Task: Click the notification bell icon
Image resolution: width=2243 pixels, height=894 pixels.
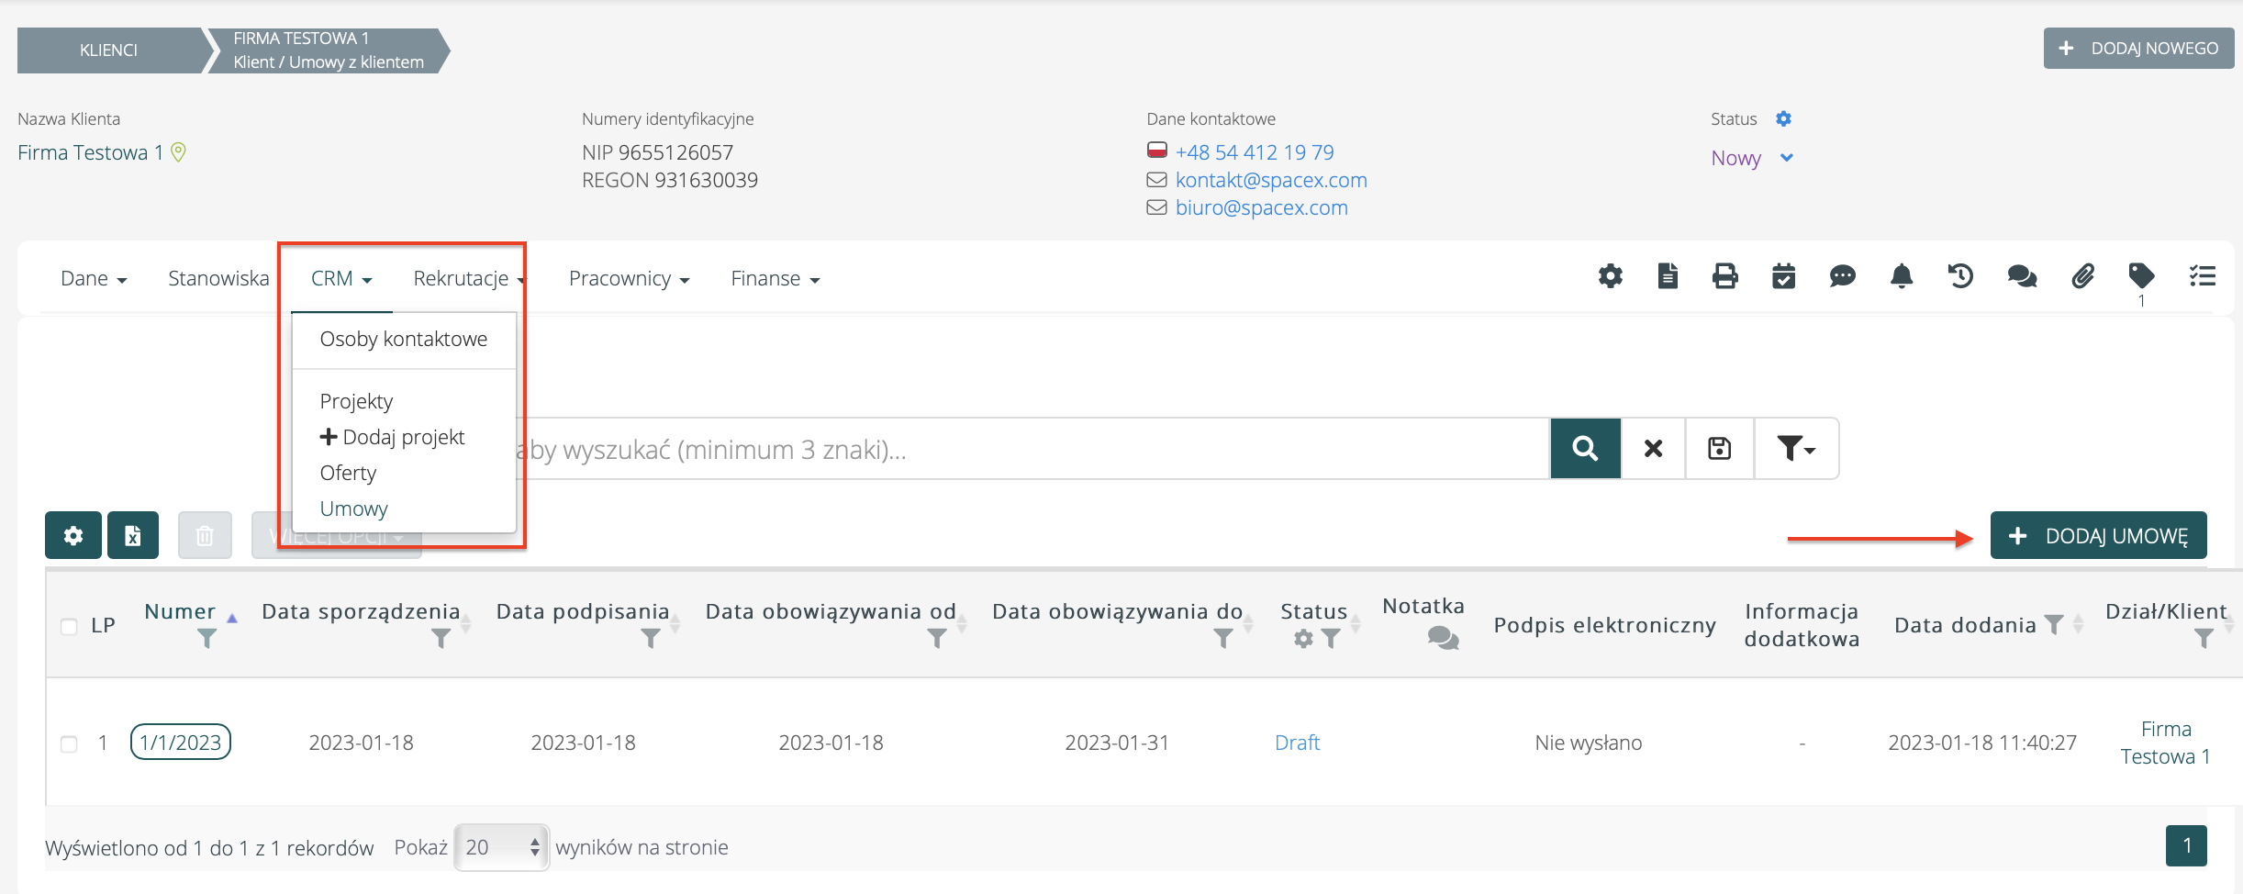Action: (1902, 276)
